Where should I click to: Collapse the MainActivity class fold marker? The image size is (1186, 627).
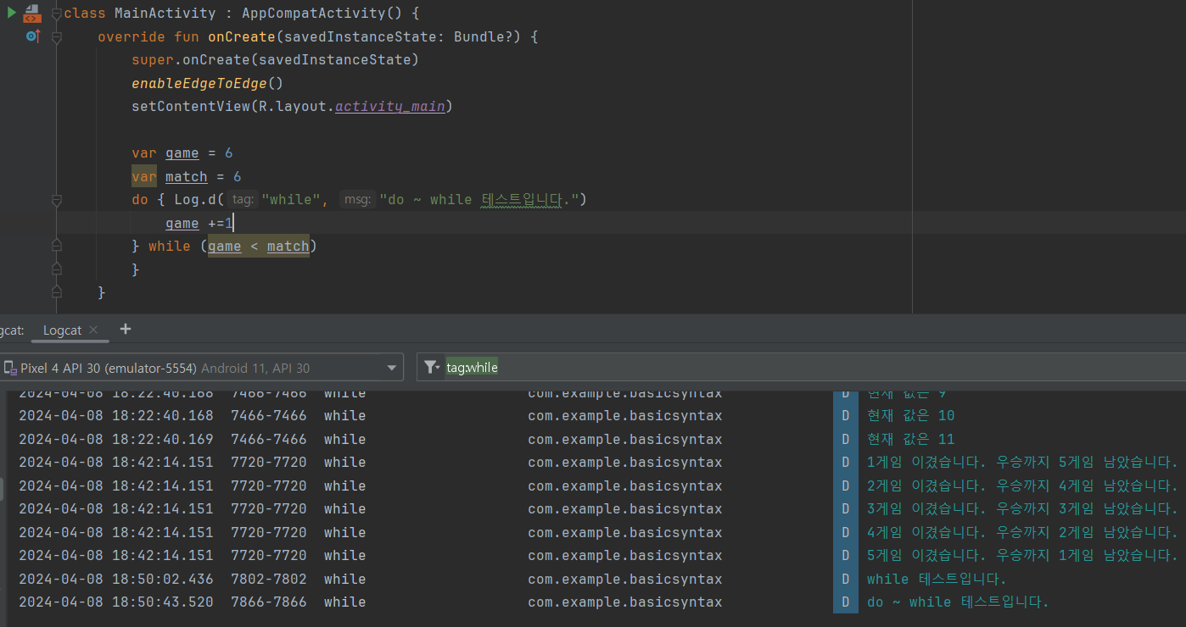57,14
